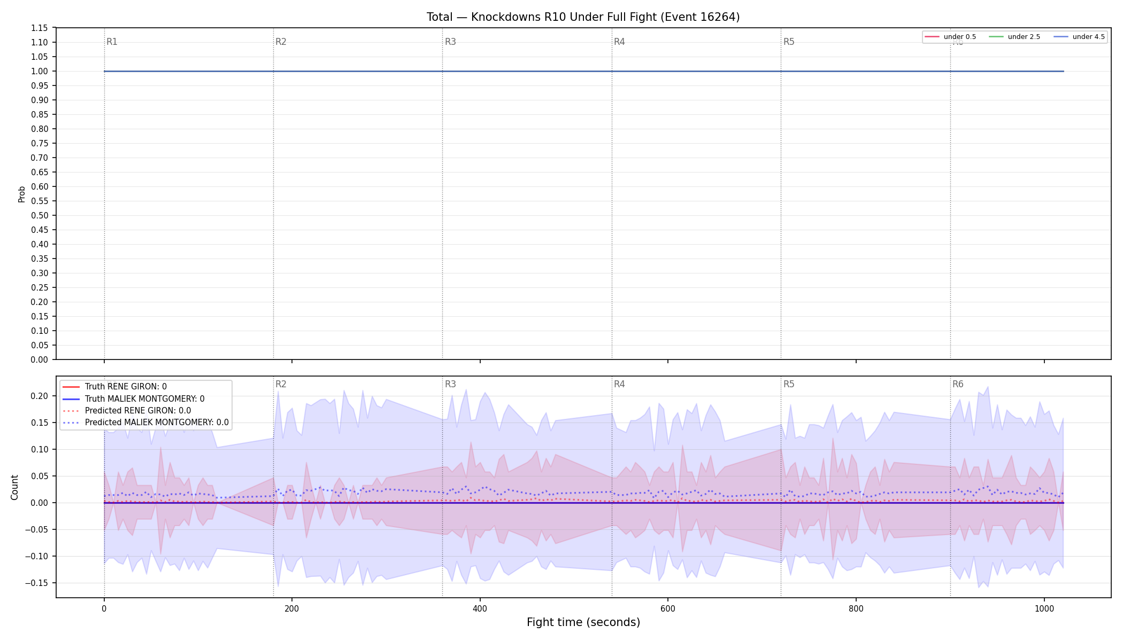This screenshot has height=641, width=1123.
Task: Select the "under 0.5" legend label
Action: click(960, 37)
